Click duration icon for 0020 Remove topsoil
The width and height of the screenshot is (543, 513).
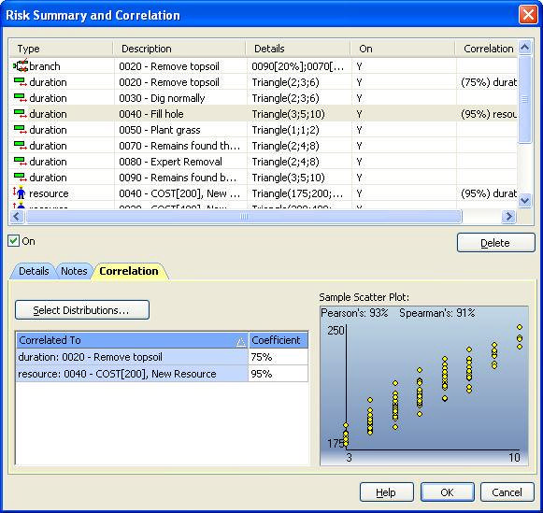20,82
